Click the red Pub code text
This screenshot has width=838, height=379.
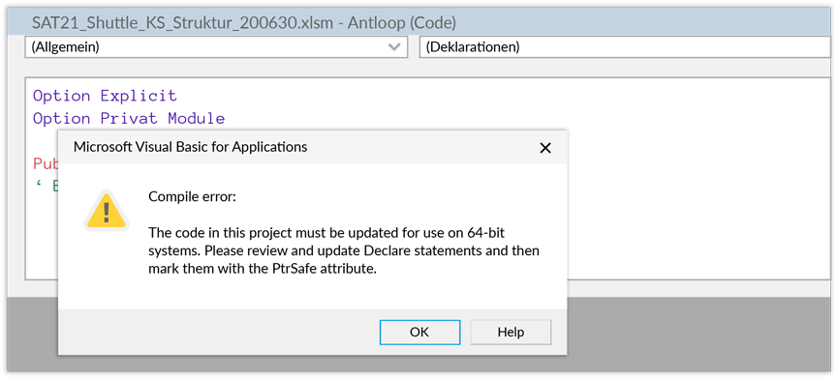click(46, 163)
